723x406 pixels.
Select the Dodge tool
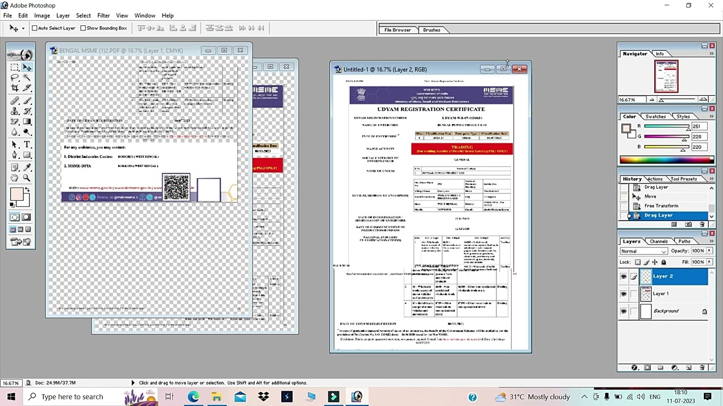point(27,131)
